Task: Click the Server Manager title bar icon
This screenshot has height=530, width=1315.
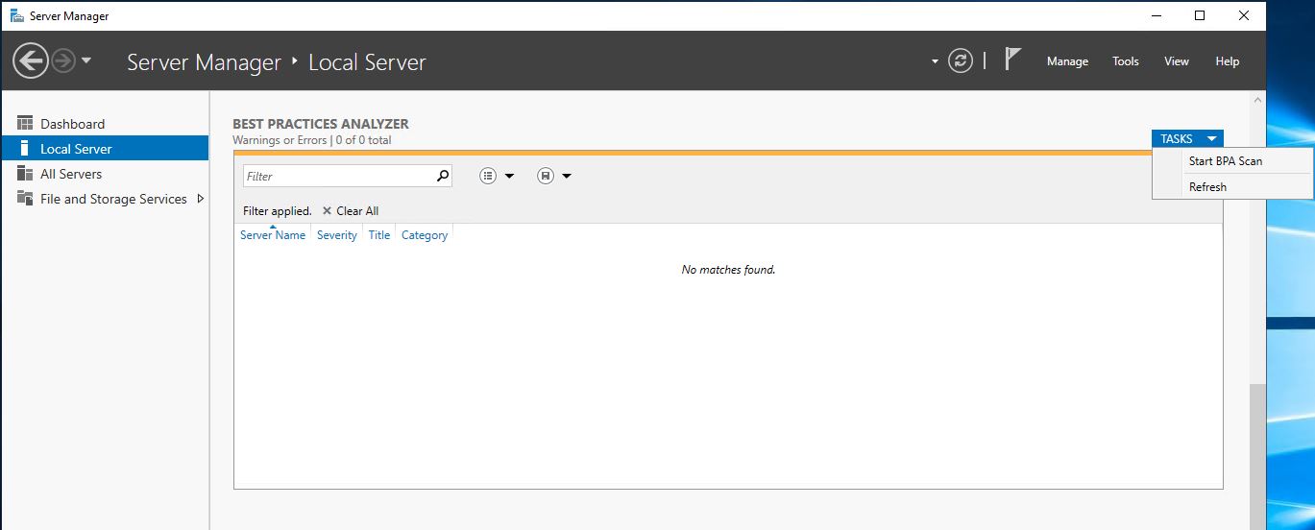Action: point(16,15)
